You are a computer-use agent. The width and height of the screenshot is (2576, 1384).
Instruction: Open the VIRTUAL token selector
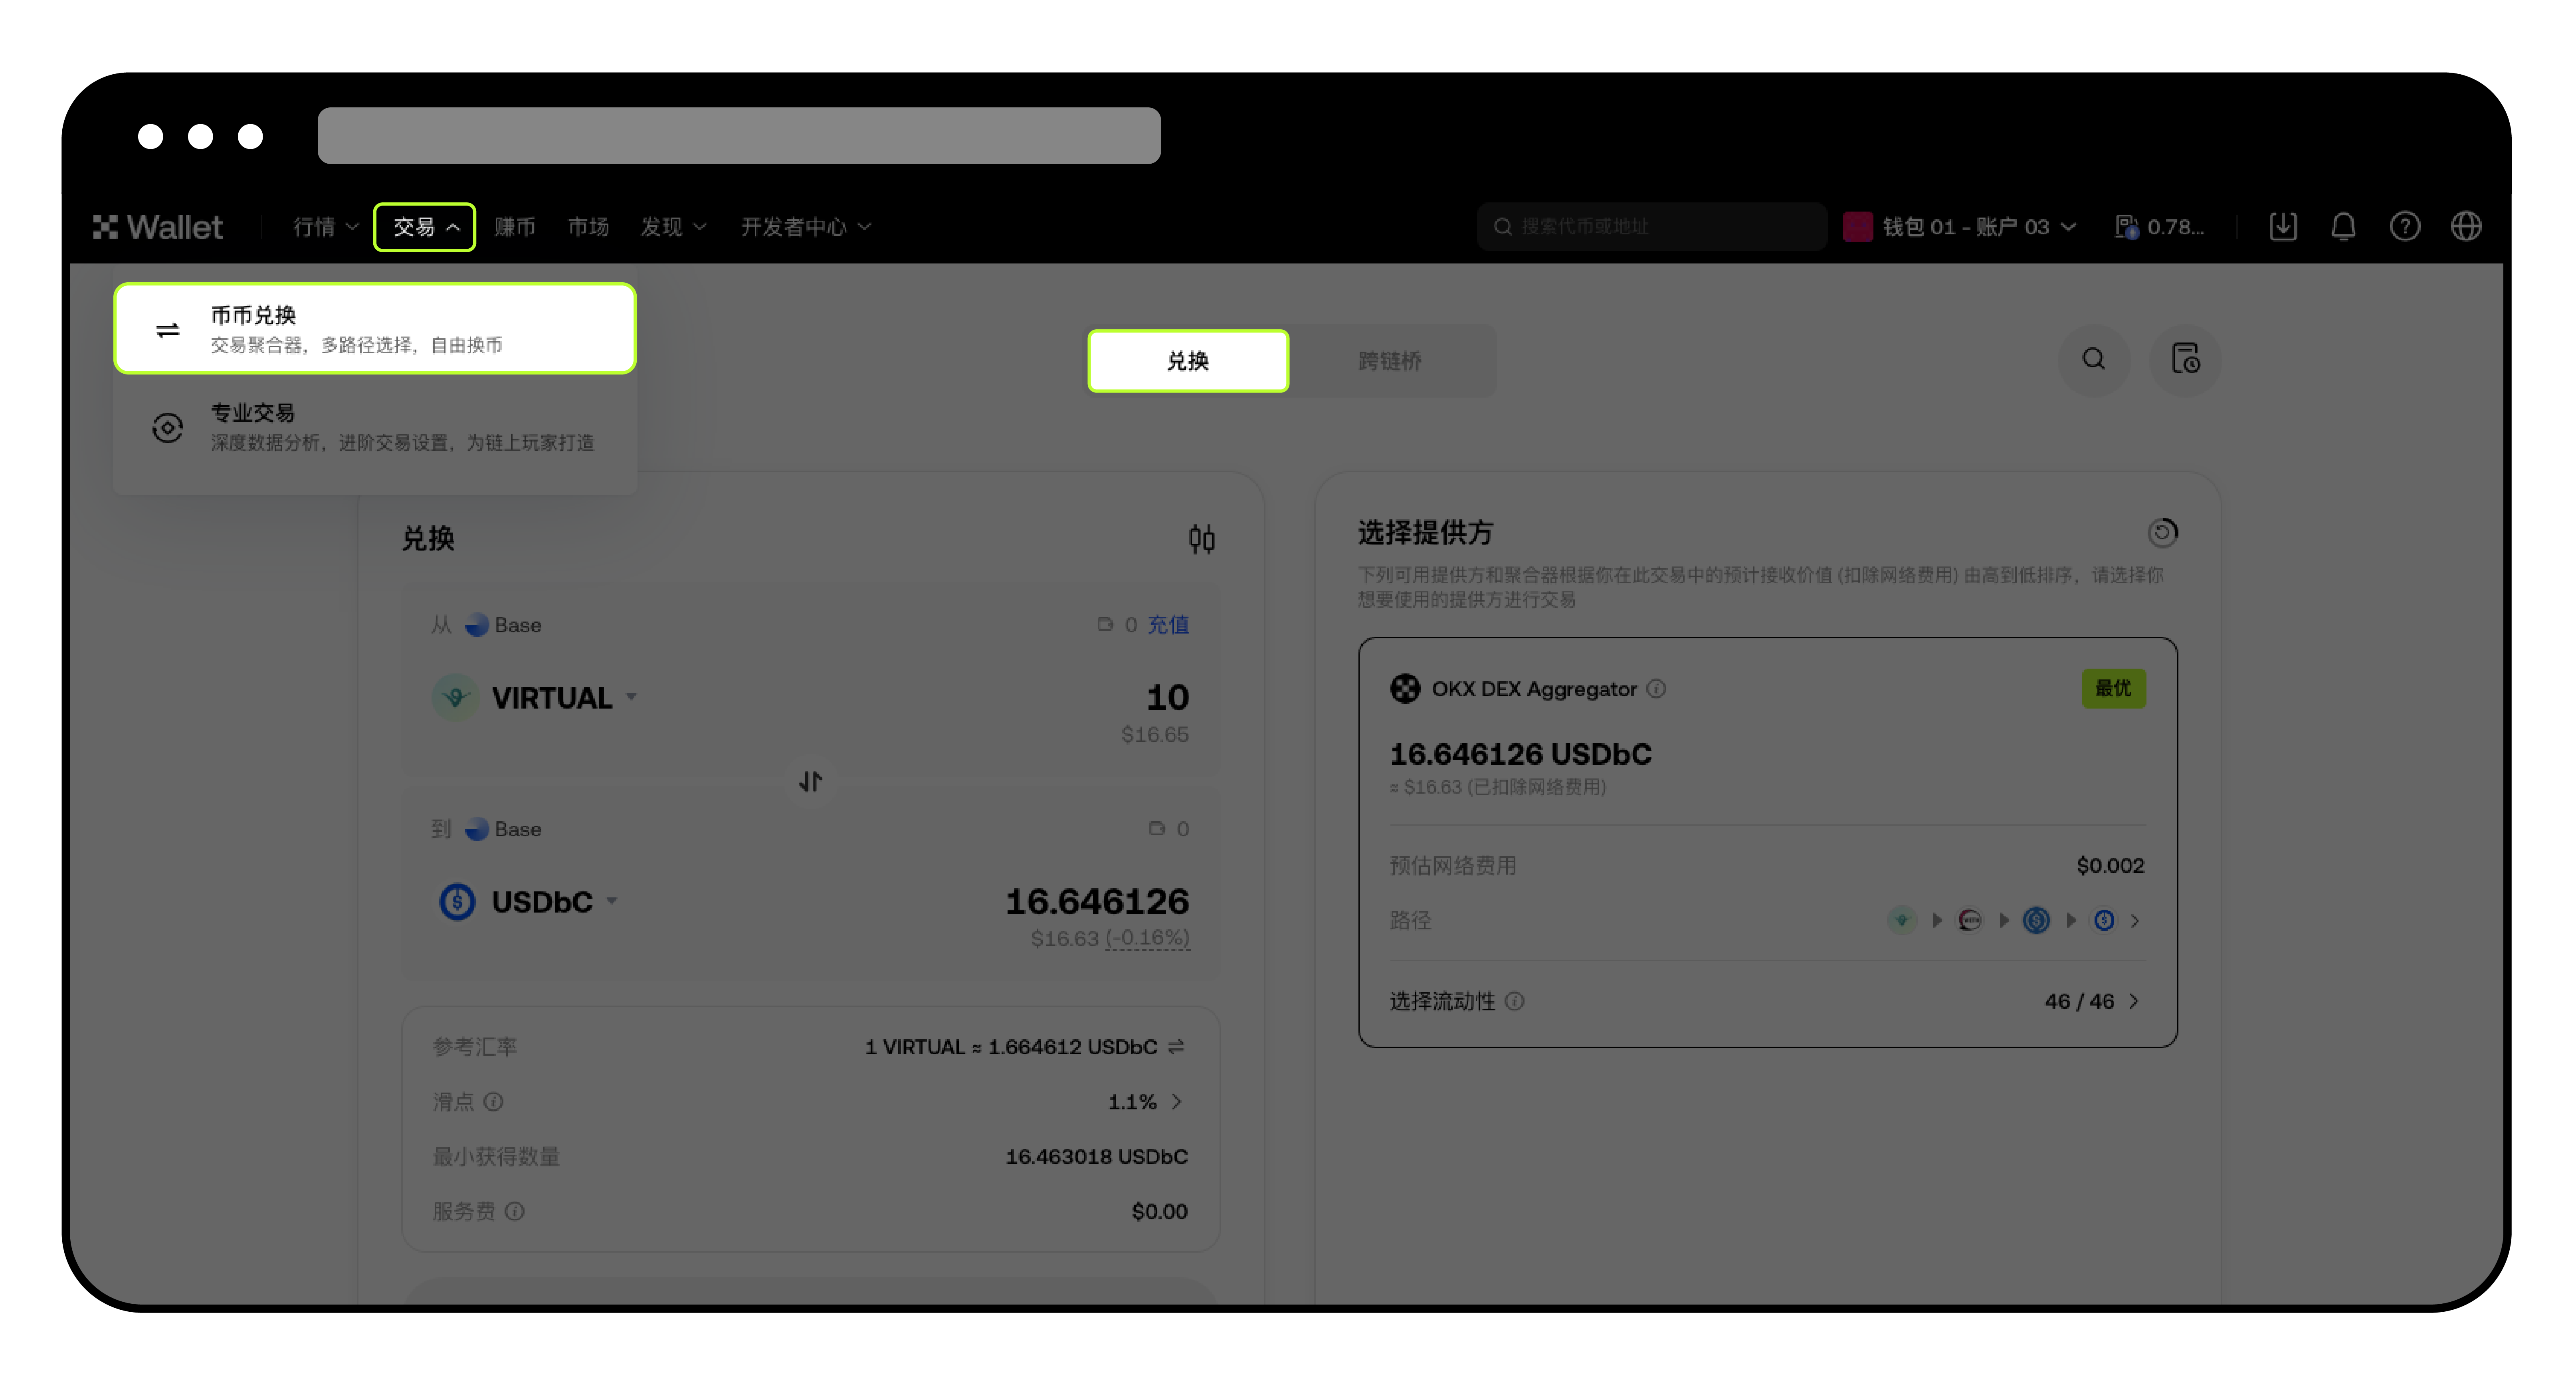pos(536,698)
